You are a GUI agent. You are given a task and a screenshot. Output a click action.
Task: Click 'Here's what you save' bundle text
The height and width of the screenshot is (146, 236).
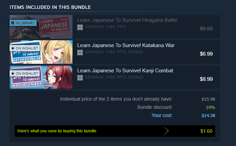click(x=57, y=131)
